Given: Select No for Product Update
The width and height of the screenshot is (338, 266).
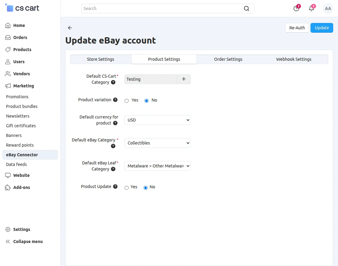Looking at the screenshot, I should [145, 188].
